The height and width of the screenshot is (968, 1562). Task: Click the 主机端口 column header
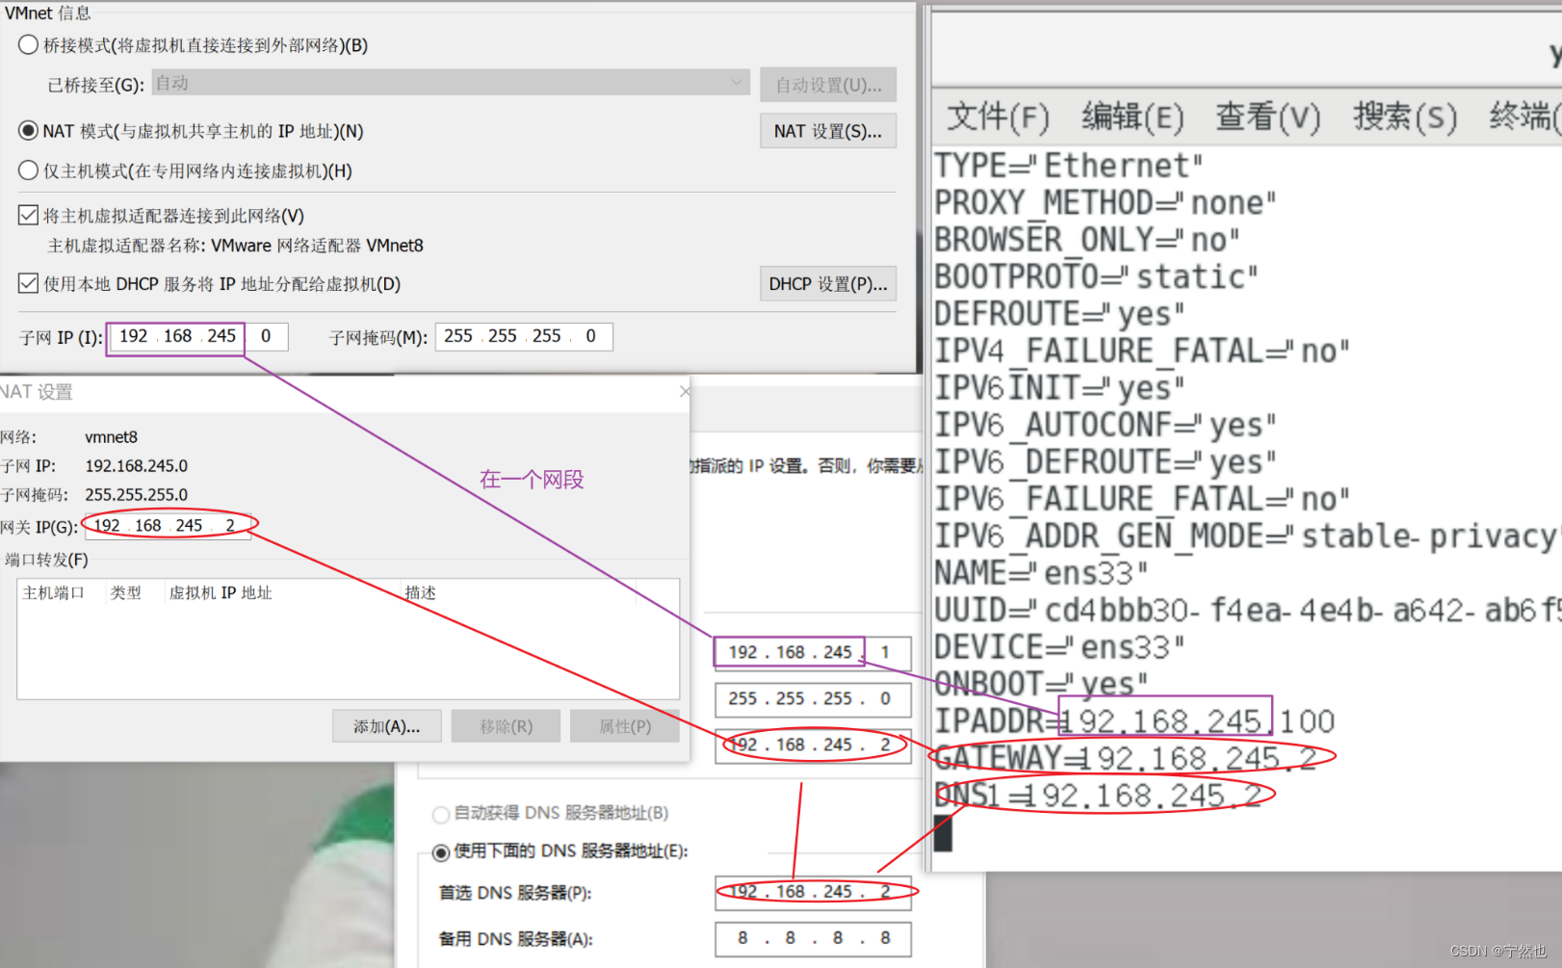pyautogui.click(x=54, y=592)
